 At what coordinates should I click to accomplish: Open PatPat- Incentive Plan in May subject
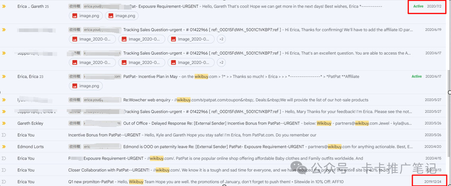click(x=151, y=76)
